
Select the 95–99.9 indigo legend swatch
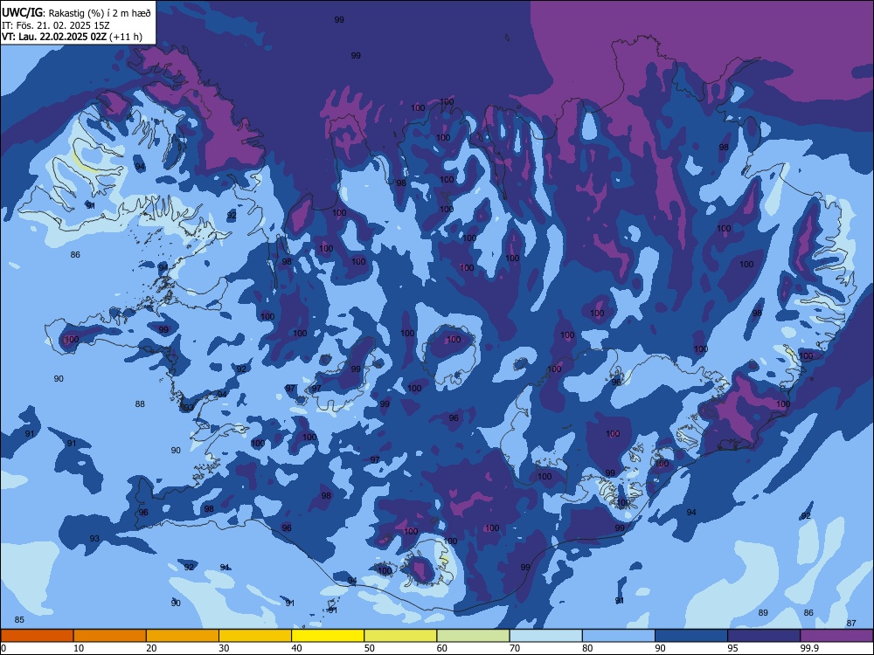coord(764,636)
